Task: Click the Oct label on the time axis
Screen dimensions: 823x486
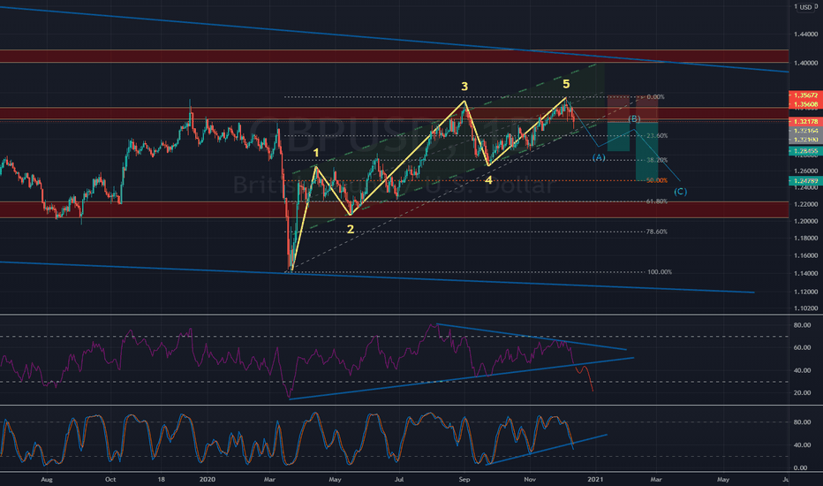Action: (x=110, y=479)
